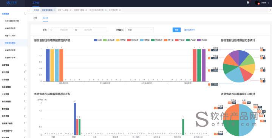Expand the 班主任管理 sidebar menu
The image size is (272, 138).
point(14,87)
